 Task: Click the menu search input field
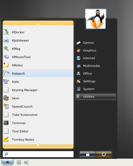tap(38, 154)
